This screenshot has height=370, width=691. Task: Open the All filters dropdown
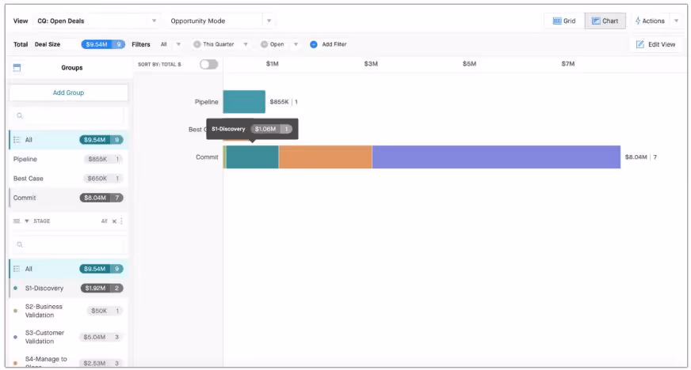click(x=170, y=44)
